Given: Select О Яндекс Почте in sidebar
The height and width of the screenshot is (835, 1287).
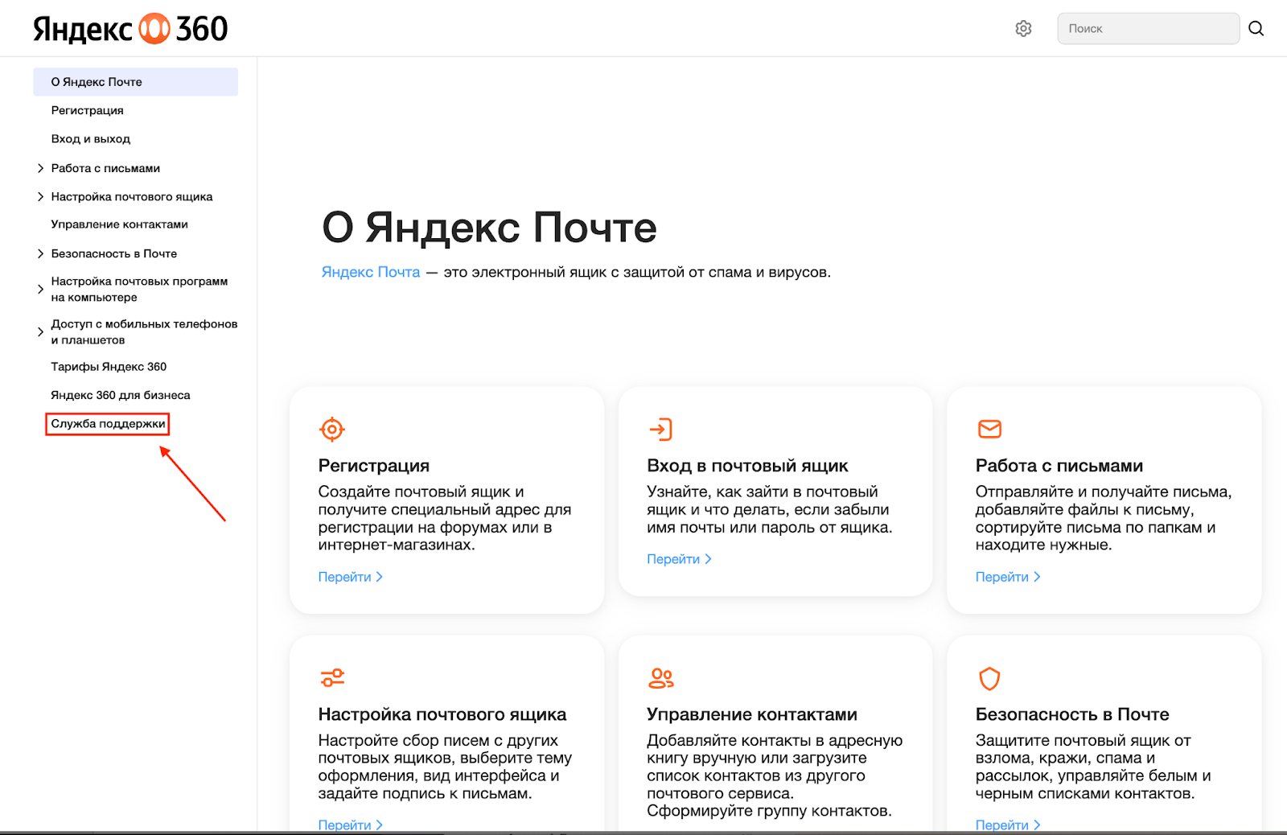Looking at the screenshot, I should click(x=135, y=82).
